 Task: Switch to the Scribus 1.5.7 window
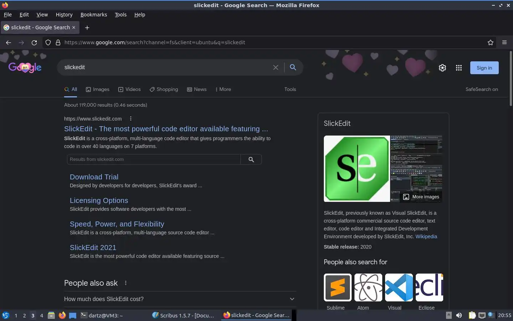(x=183, y=315)
